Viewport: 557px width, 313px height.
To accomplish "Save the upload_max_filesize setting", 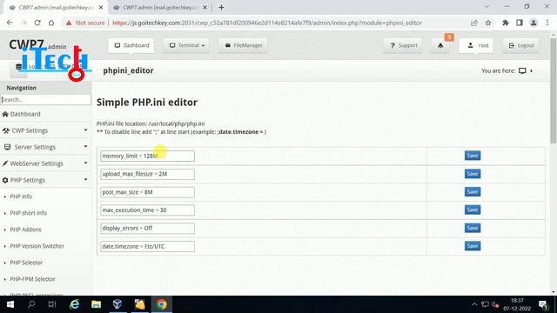I will 473,174.
